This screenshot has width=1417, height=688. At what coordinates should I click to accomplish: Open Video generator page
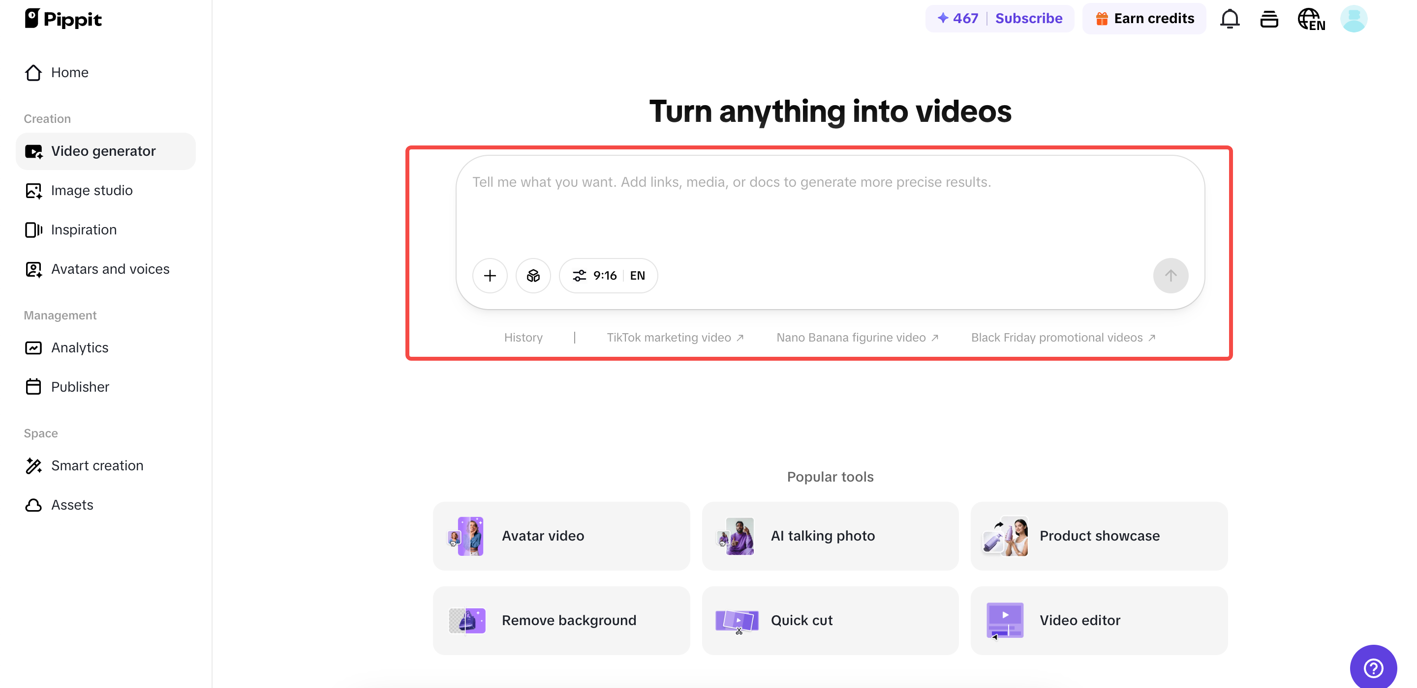point(105,151)
